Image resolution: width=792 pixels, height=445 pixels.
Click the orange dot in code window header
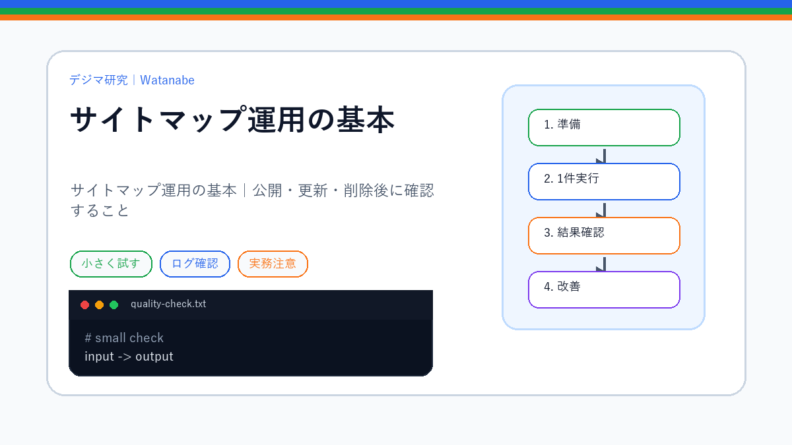pyautogui.click(x=99, y=305)
